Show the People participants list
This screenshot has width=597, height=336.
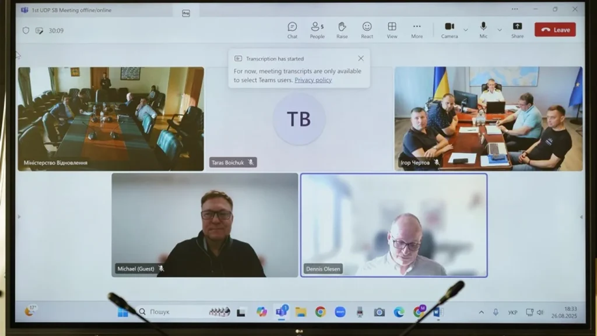pos(317,30)
